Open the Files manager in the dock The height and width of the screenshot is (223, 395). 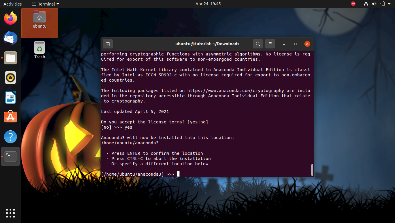[10, 58]
